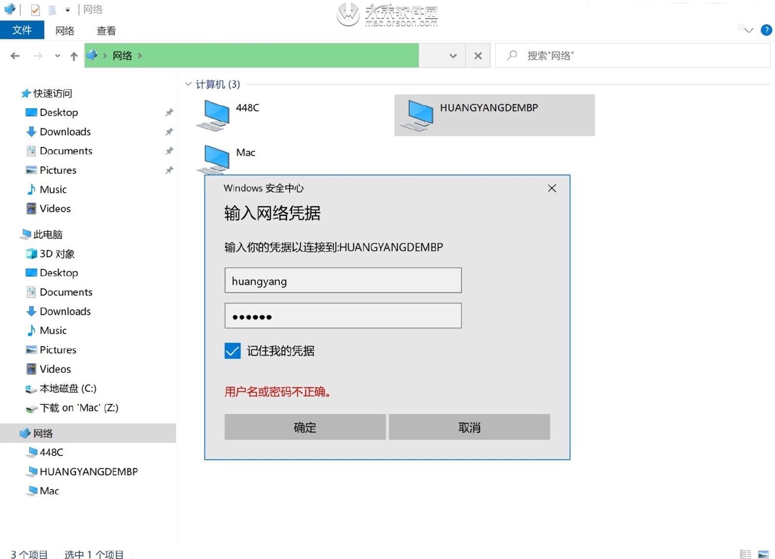
Task: Click the new folder icon in title bar
Action: pyautogui.click(x=52, y=10)
